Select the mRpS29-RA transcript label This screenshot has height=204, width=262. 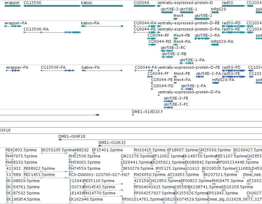pos(222,42)
